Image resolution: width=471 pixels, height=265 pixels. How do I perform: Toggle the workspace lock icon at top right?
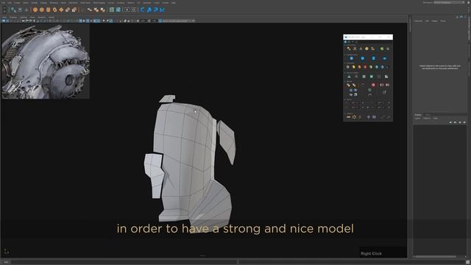point(468,2)
